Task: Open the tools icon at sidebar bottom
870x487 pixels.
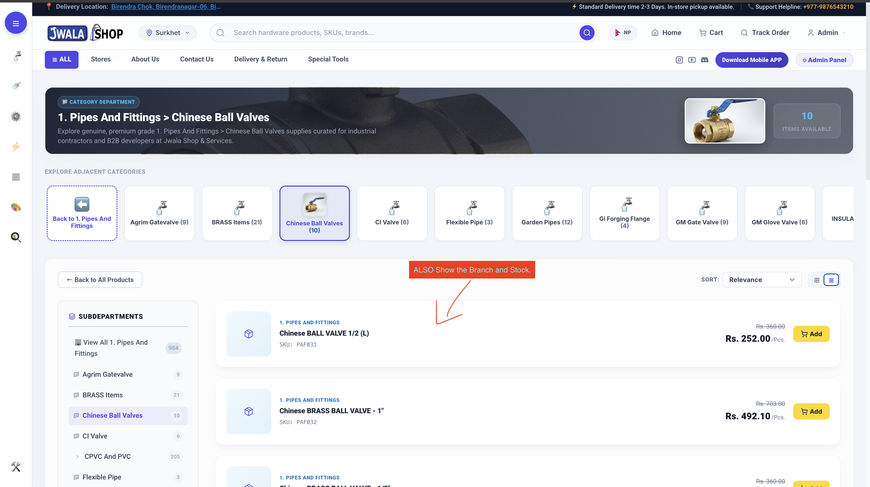Action: [16, 467]
